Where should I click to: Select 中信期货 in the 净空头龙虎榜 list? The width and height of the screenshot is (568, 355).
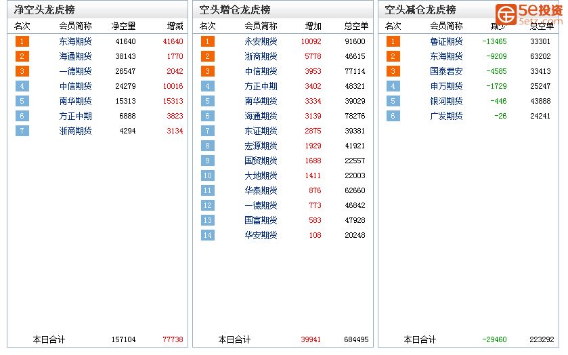pyautogui.click(x=75, y=86)
